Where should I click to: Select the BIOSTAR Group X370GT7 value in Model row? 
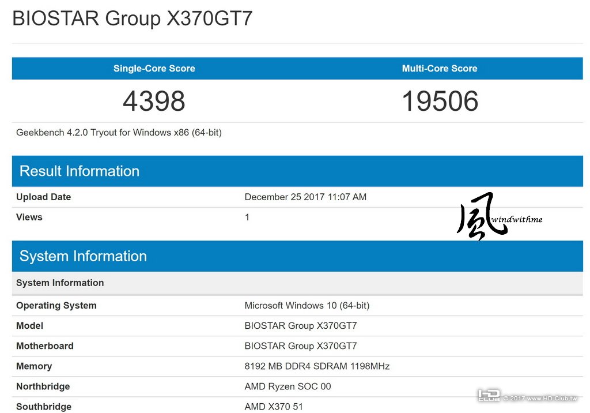pyautogui.click(x=301, y=325)
